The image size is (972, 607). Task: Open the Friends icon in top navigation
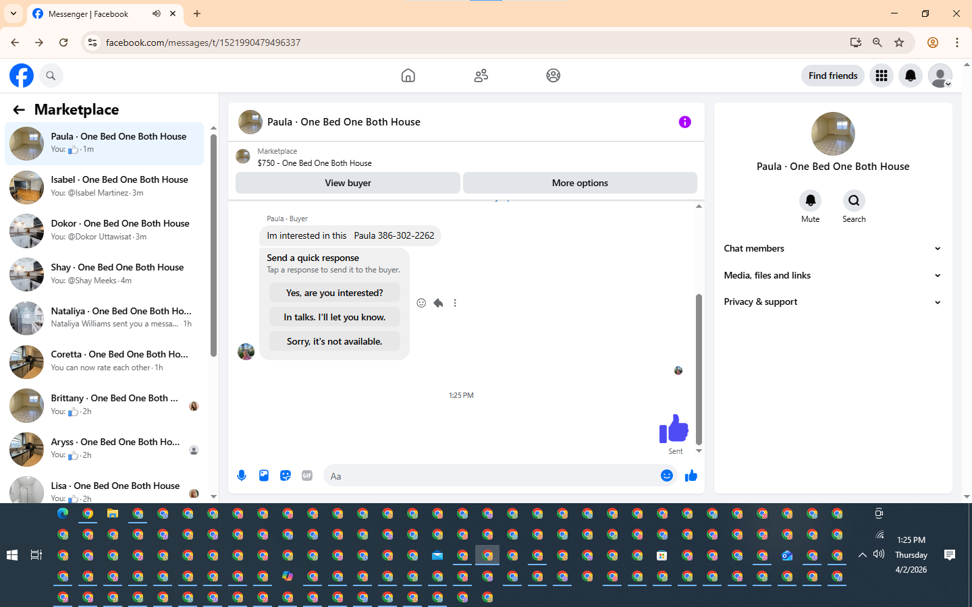tap(481, 76)
